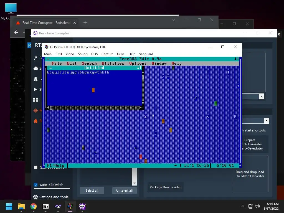The width and height of the screenshot is (284, 213).
Task: Click the orange flame sidebar icon in RTC
Action: click(x=35, y=121)
